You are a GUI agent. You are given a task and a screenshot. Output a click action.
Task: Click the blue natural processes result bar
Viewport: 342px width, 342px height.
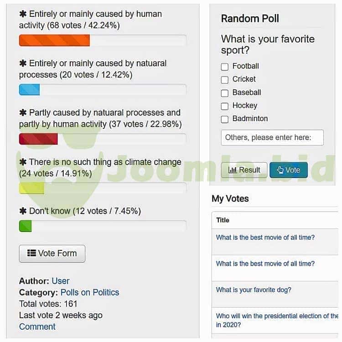[29, 90]
